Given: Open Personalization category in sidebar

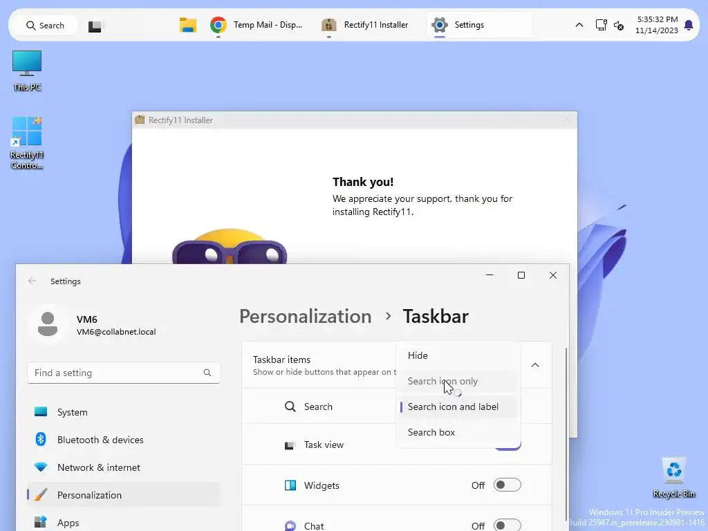Looking at the screenshot, I should click(124, 495).
